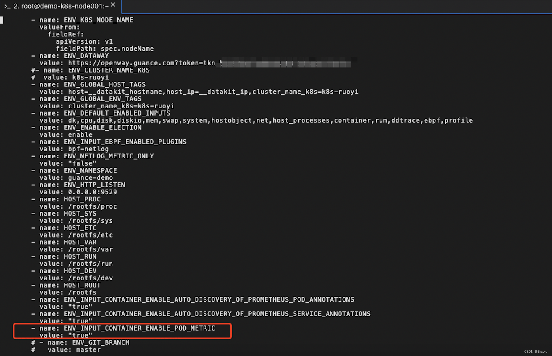Click the 'value: bpf-netlog' line
Screen dimensions: 552x356
74,149
